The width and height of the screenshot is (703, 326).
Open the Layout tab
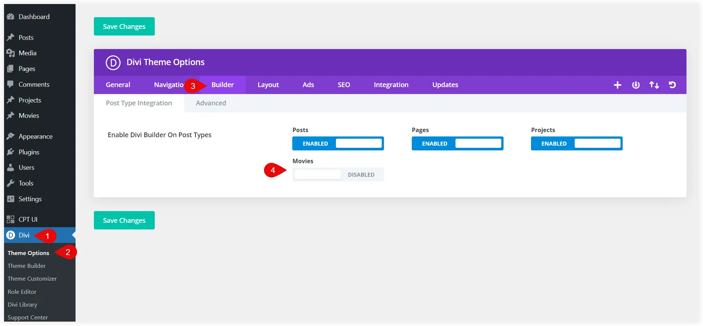(268, 85)
